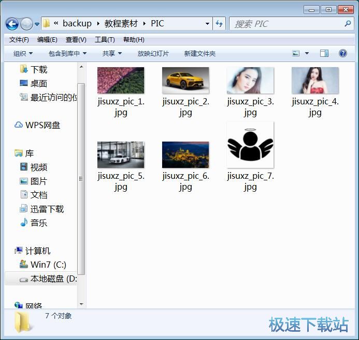Select 库 in navigation pane
The height and width of the screenshot is (340, 359).
pos(24,153)
